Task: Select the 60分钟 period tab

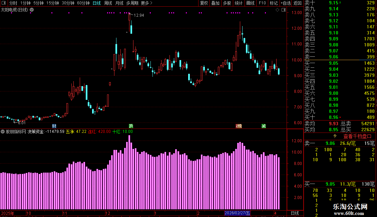Action: click(83, 3)
